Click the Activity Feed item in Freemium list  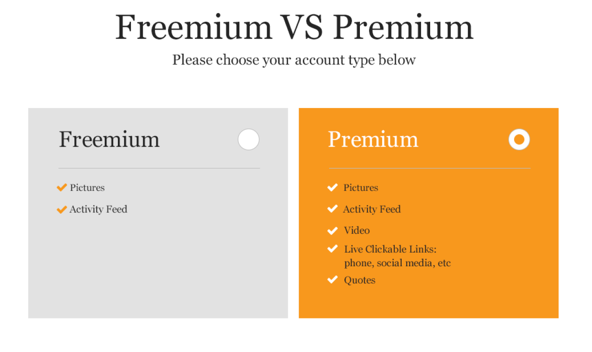click(x=98, y=209)
